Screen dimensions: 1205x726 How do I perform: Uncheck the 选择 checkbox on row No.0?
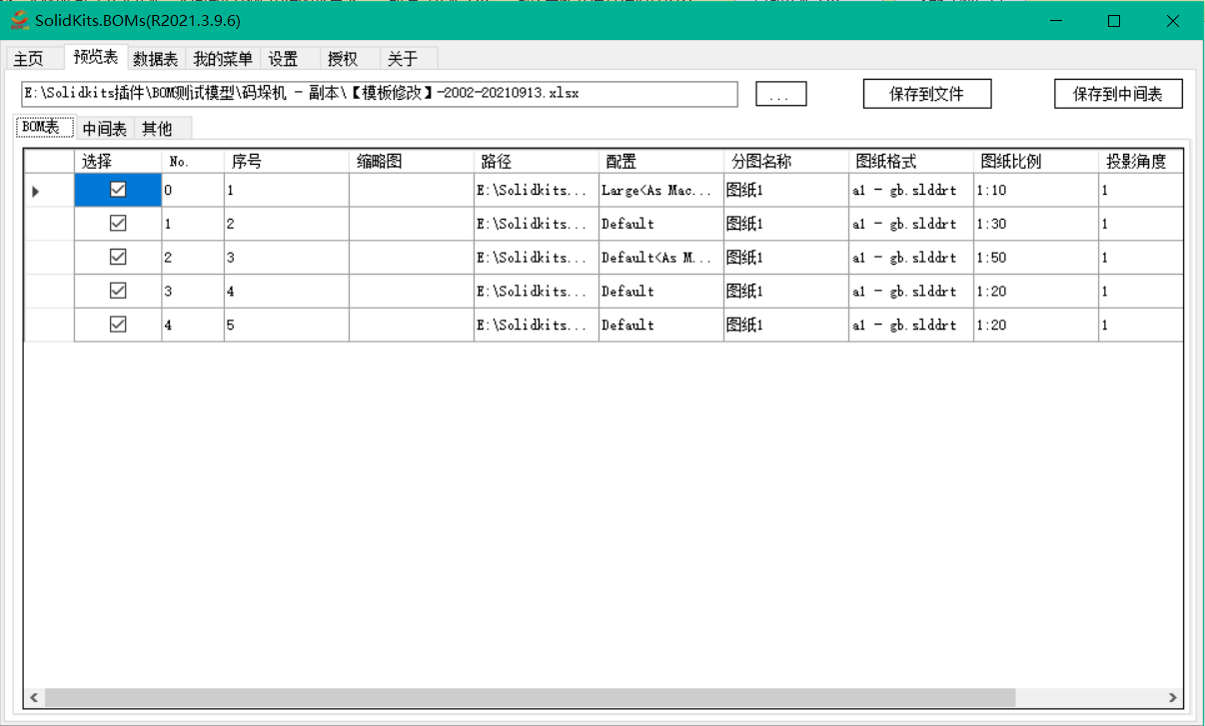pos(118,190)
